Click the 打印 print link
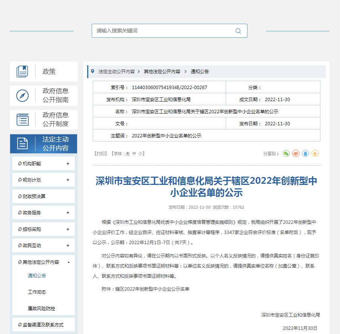This screenshot has width=340, height=334. 101,154
